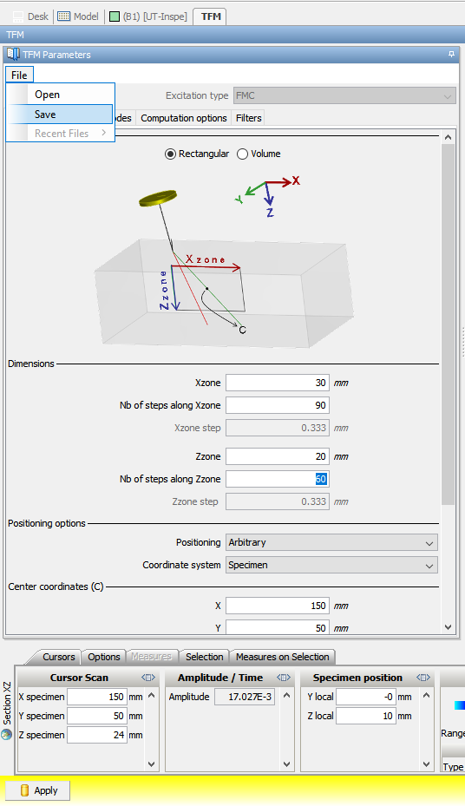
Task: Switch to the (B1) [UT-Inspe] tab
Action: click(149, 16)
